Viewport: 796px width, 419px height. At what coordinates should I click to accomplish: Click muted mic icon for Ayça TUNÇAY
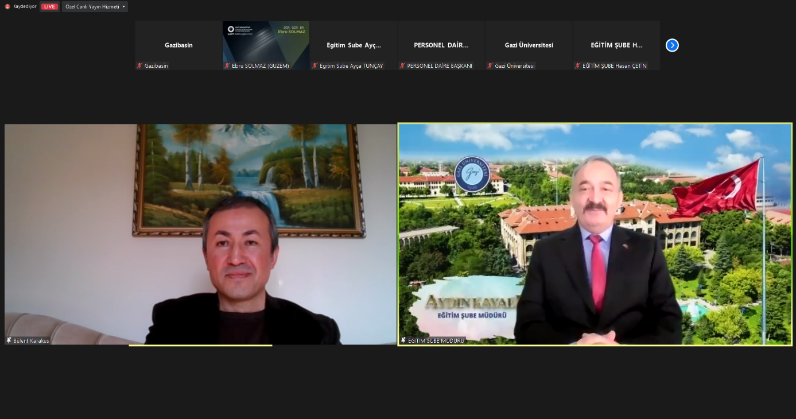(315, 66)
